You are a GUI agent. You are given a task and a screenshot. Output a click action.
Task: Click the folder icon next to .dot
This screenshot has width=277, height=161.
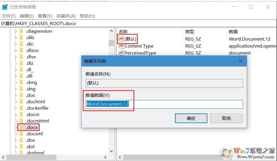(21, 146)
